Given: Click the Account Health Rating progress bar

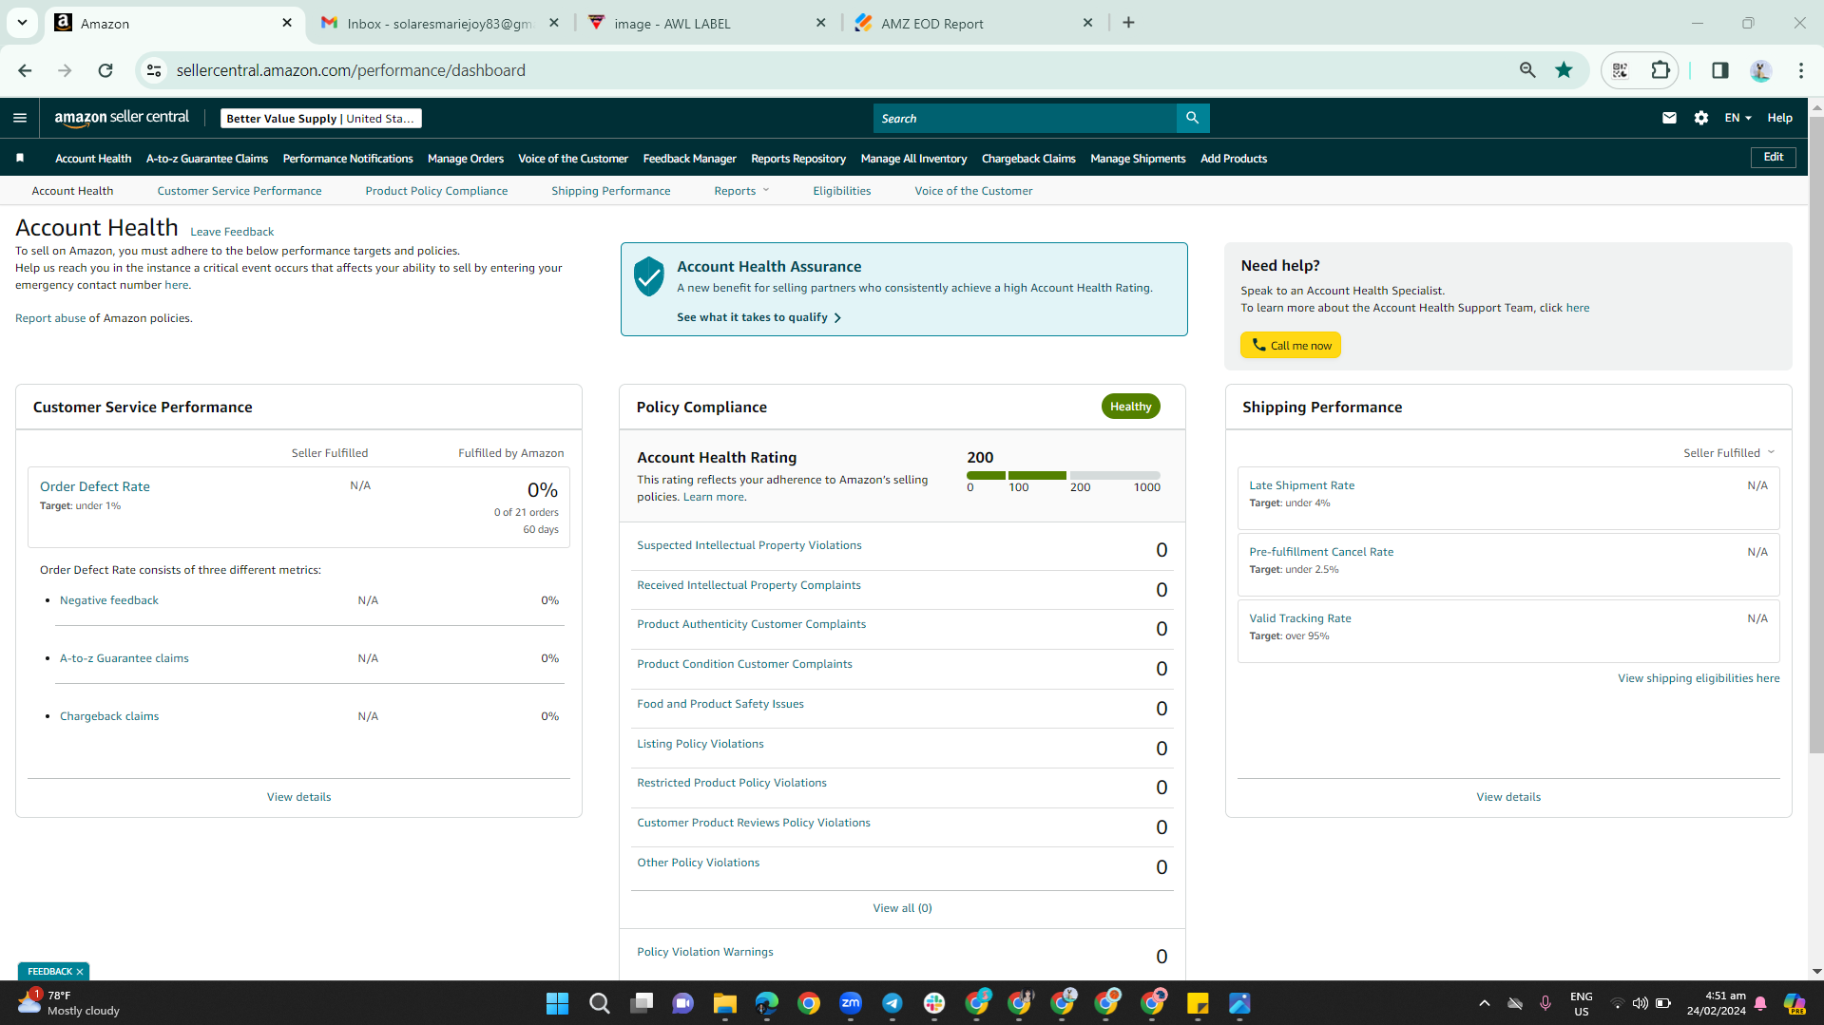Looking at the screenshot, I should [x=1063, y=475].
